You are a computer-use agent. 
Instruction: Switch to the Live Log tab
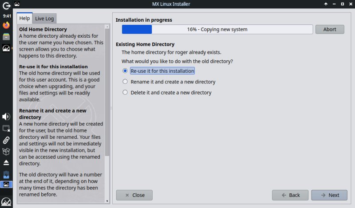[x=44, y=18]
